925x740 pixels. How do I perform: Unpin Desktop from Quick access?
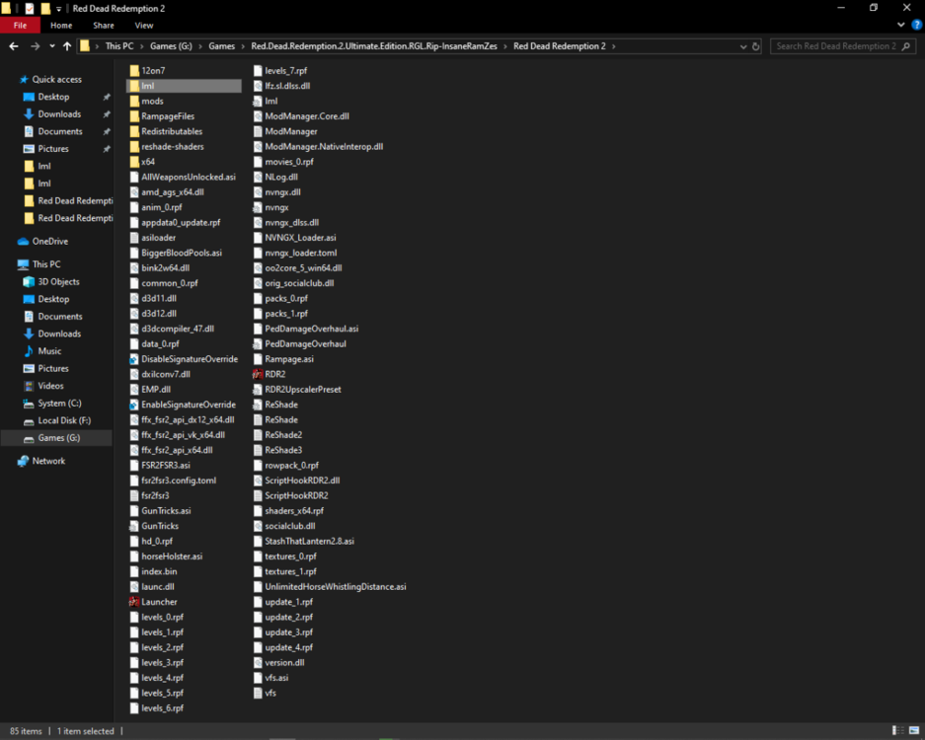point(107,97)
